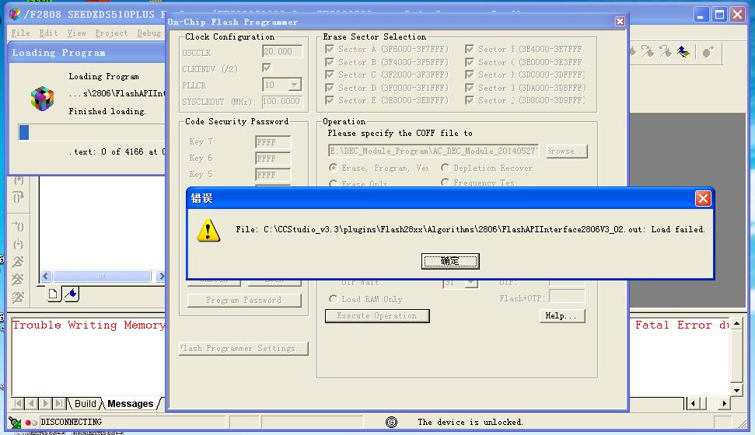Click the Step Into braces icon in left toolbar
The image size is (755, 435).
(x=19, y=180)
